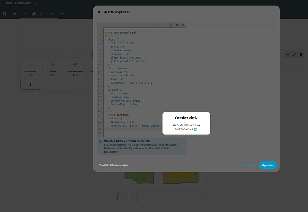This screenshot has height=212, width=308.
Task: Collapse :host::before block at line 11
Action: (x=102, y=69)
